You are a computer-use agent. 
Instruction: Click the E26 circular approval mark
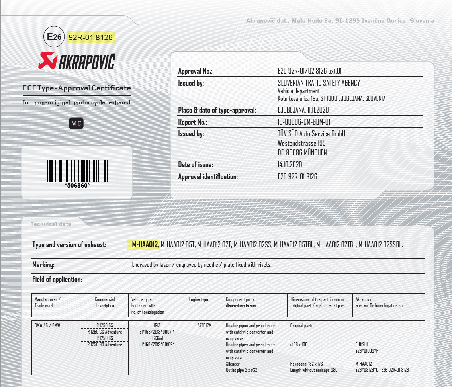click(54, 37)
